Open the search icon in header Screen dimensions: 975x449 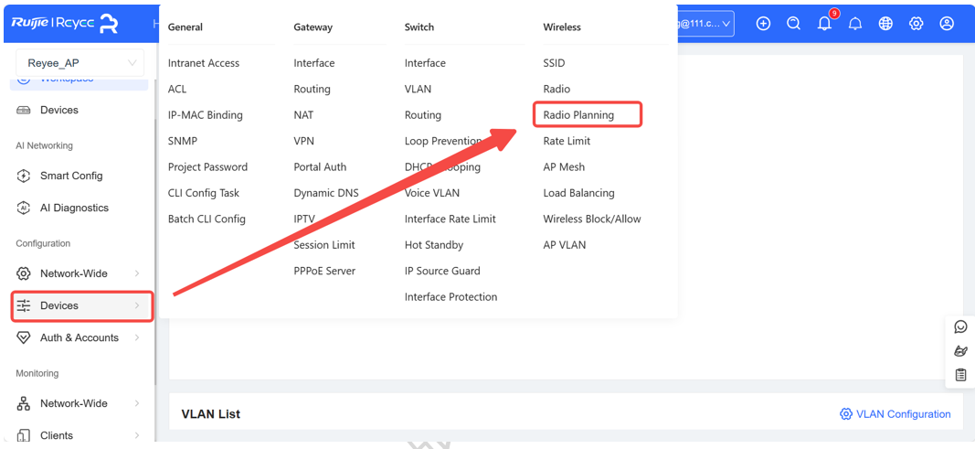(x=793, y=24)
